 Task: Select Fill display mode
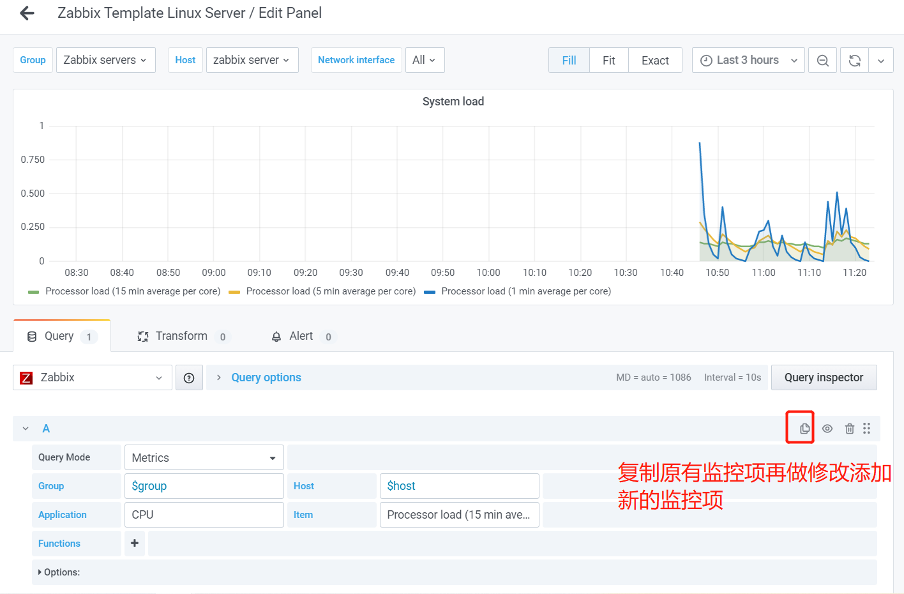pyautogui.click(x=569, y=60)
